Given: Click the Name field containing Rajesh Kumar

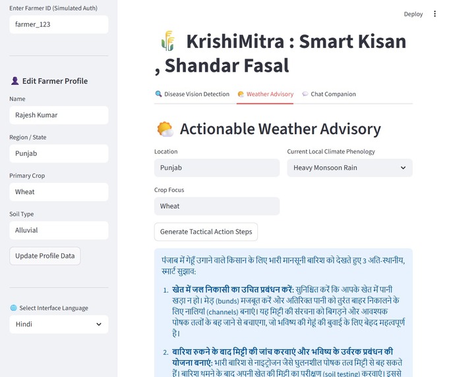Looking at the screenshot, I should [x=59, y=115].
